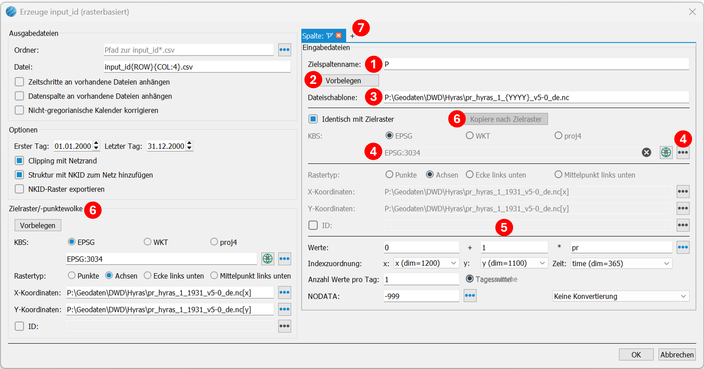The width and height of the screenshot is (704, 369).
Task: Click browse dots beside NODATA -999 field
Action: tap(470, 296)
